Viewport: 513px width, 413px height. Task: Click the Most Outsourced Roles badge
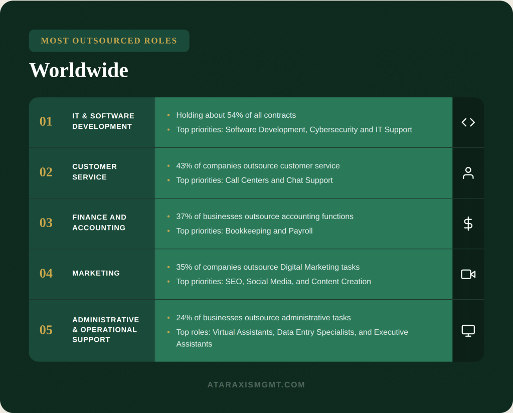coord(109,41)
